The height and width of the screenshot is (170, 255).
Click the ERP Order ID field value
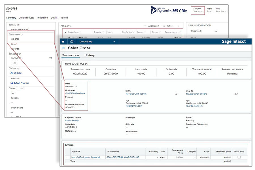click(x=15, y=39)
